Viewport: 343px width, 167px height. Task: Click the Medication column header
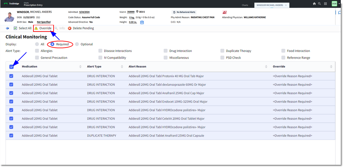[30, 66]
